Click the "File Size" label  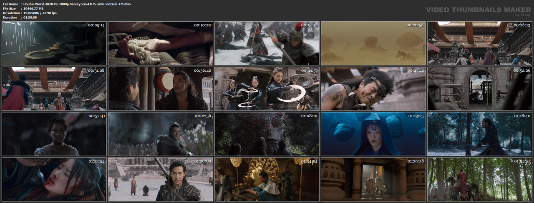pos(9,8)
